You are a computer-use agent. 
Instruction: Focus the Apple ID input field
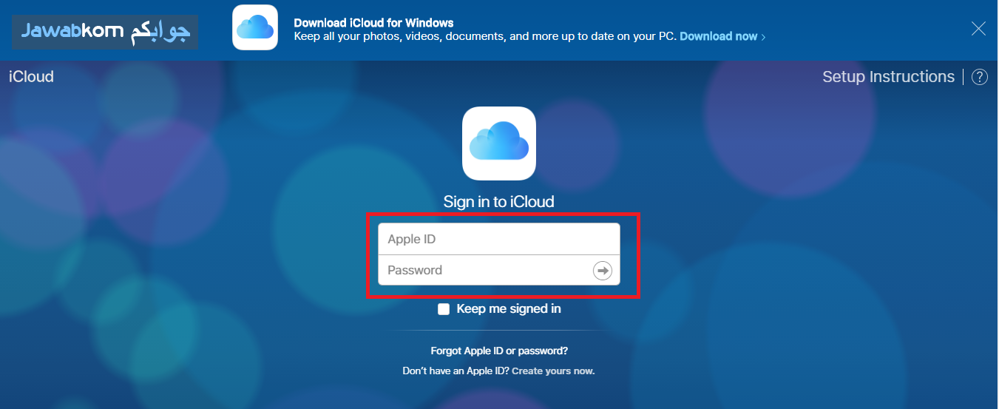tap(499, 240)
